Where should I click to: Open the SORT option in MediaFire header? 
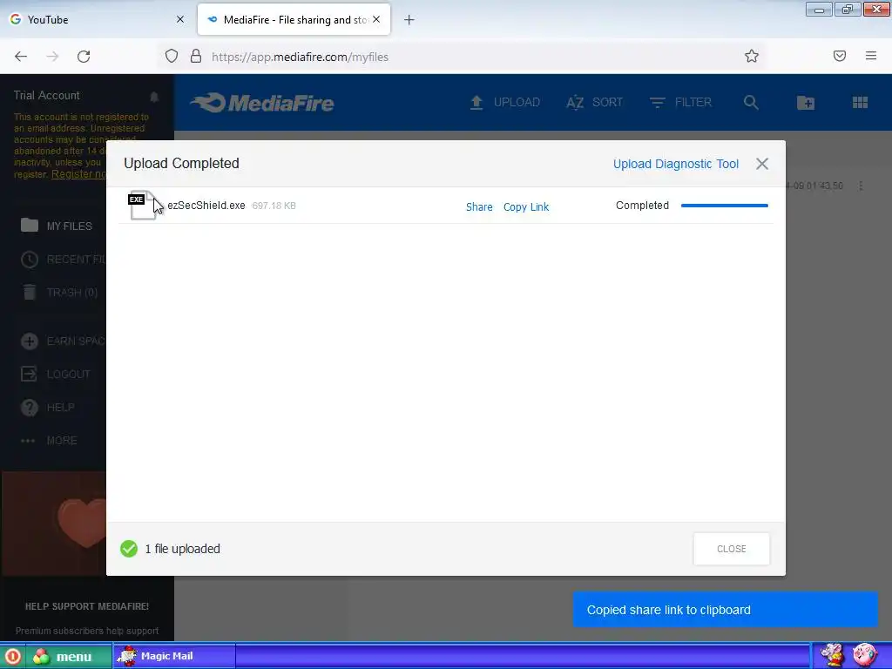pyautogui.click(x=594, y=103)
